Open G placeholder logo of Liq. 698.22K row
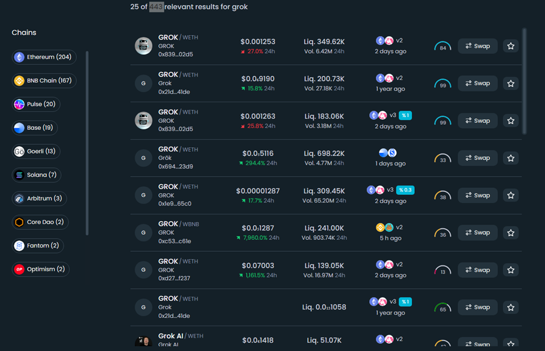Image resolution: width=545 pixels, height=351 pixels. 144,158
